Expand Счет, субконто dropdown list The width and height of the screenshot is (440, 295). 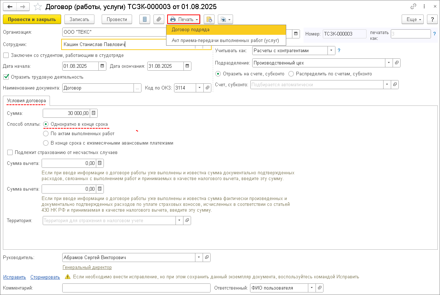click(x=387, y=84)
